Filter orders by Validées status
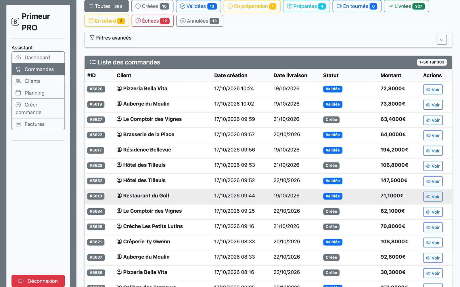460x287 pixels. click(198, 6)
